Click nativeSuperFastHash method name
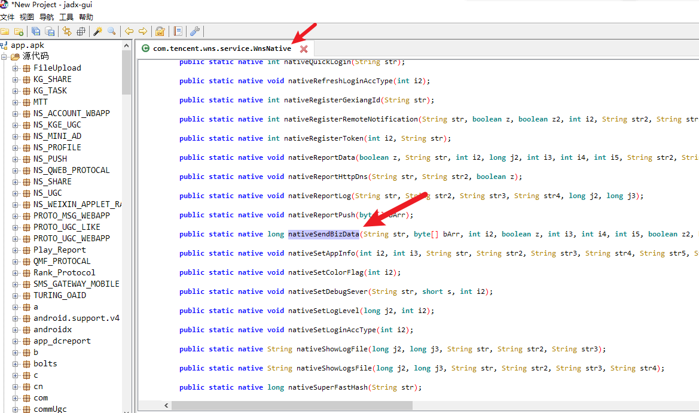 [328, 388]
